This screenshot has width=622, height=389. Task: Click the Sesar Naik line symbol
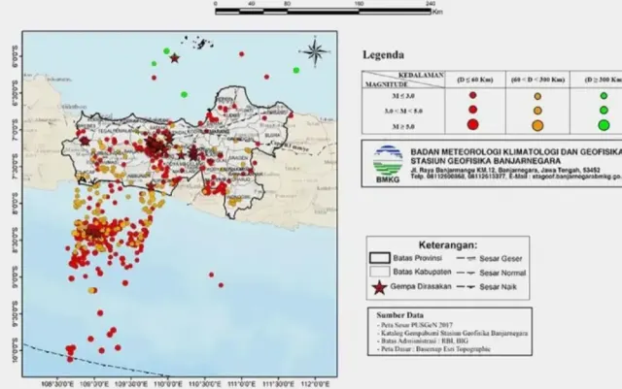point(466,287)
